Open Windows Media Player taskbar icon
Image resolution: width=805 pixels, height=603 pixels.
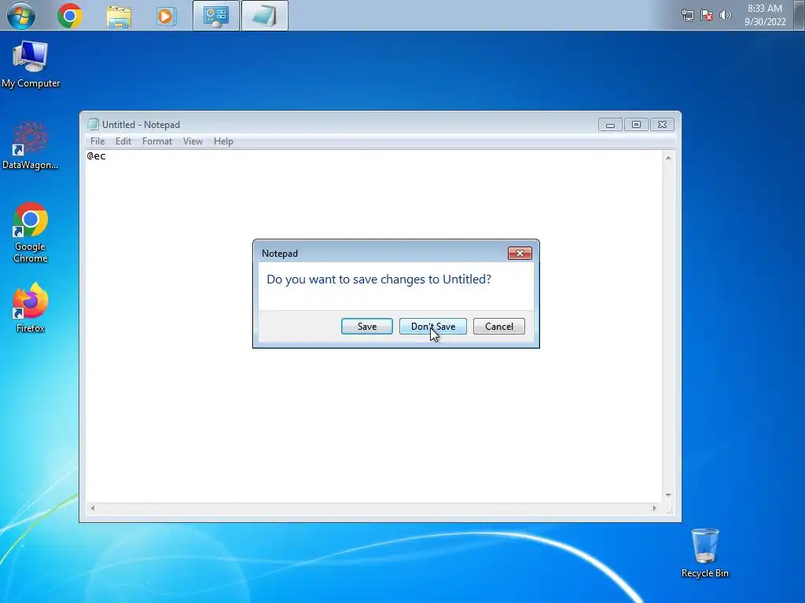[x=167, y=16]
